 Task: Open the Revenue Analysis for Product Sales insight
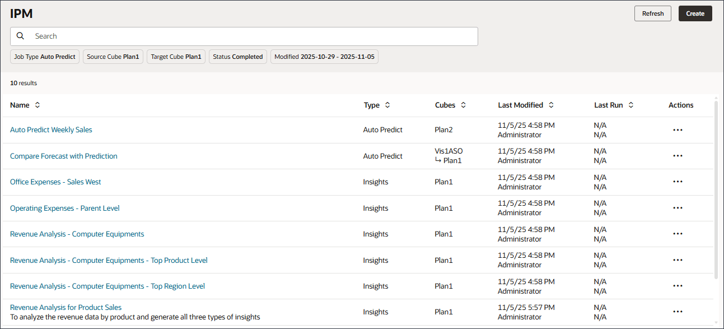pyautogui.click(x=66, y=307)
